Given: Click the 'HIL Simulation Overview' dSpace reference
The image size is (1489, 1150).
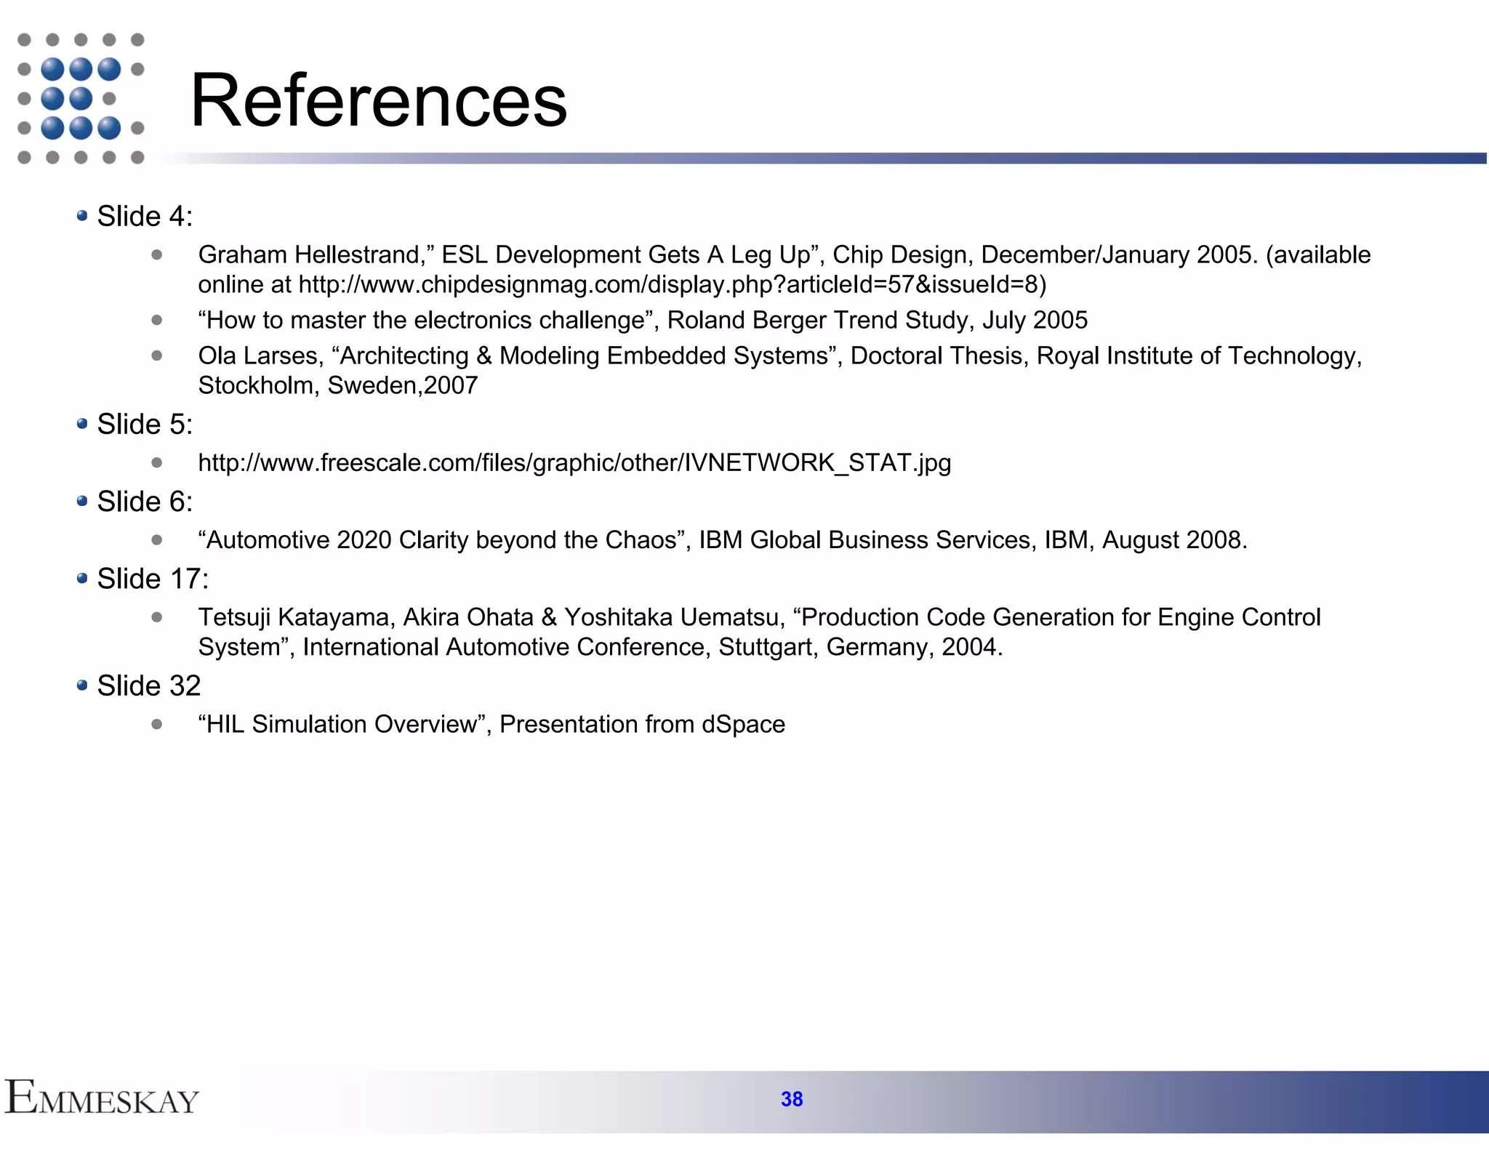Looking at the screenshot, I should click(491, 724).
